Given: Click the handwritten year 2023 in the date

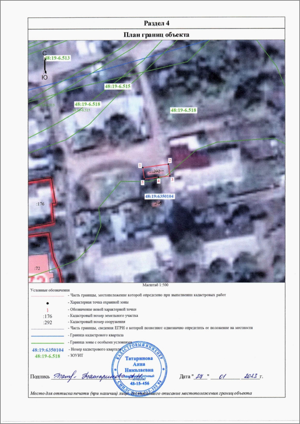Looking at the screenshot, I should 250,375.
